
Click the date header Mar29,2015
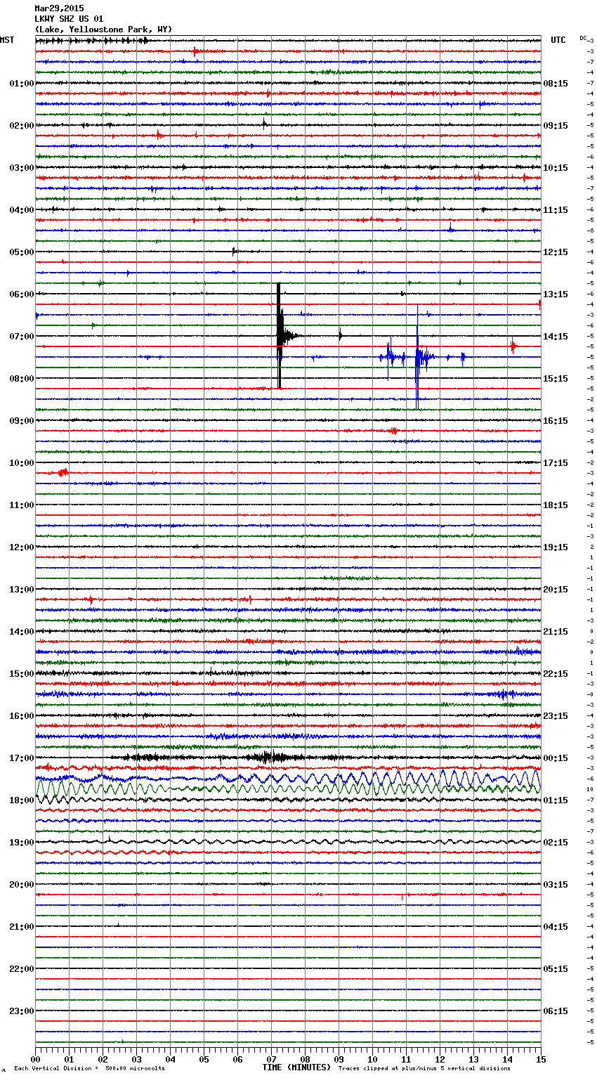pyautogui.click(x=59, y=8)
